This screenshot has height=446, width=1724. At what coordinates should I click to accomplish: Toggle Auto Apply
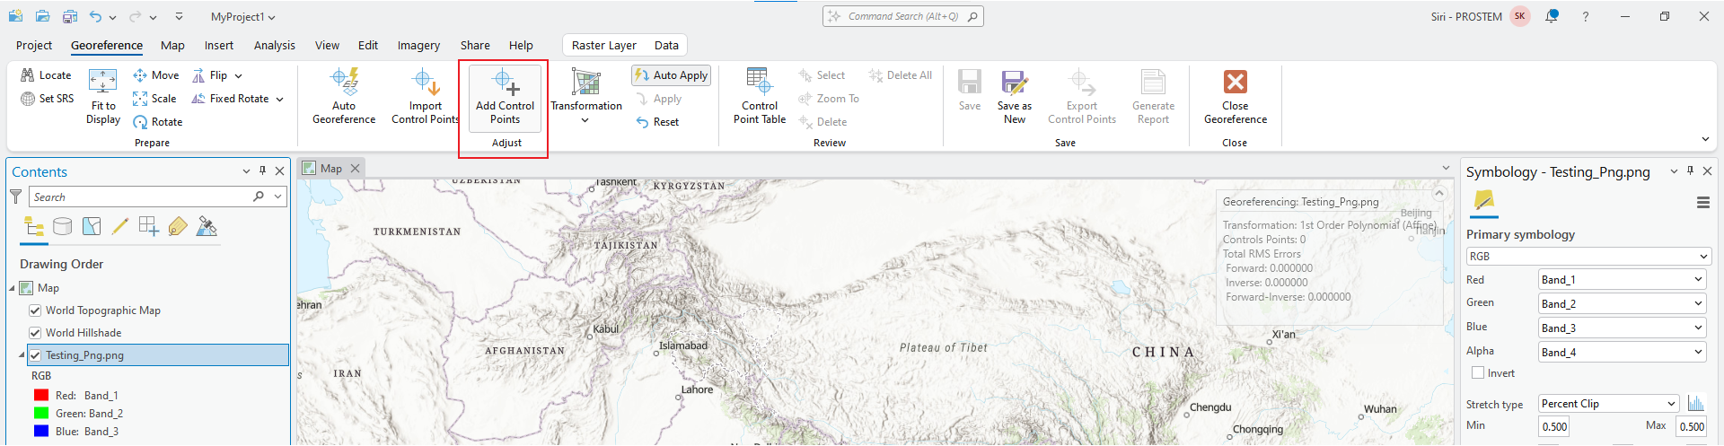click(x=671, y=75)
